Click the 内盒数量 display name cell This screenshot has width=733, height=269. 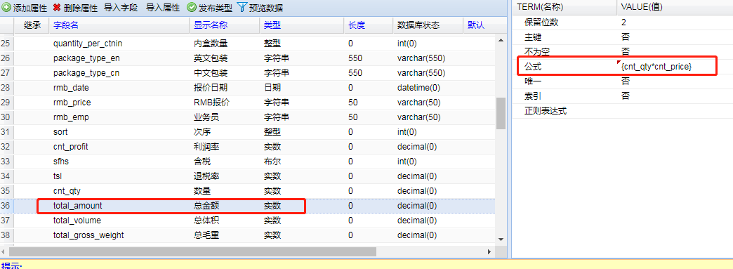(x=211, y=44)
